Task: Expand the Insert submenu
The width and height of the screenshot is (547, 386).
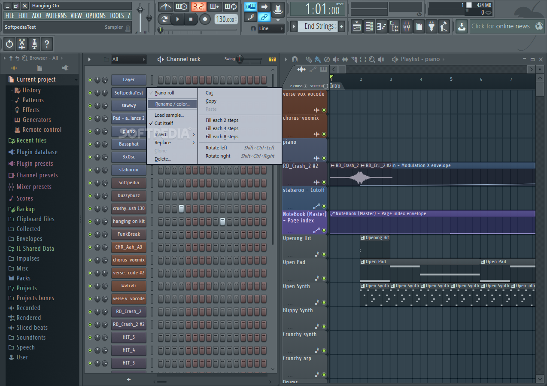Action: pos(172,134)
